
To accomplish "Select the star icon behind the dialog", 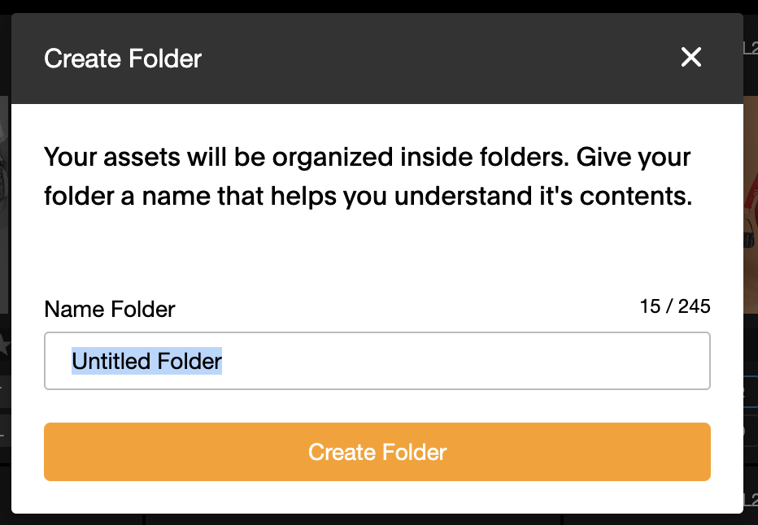I will [4, 345].
